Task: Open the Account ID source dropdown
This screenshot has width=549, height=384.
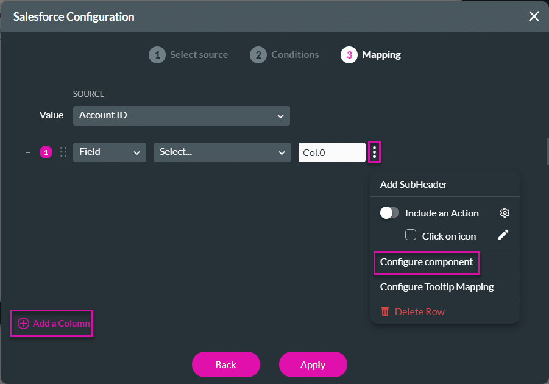Action: (x=181, y=115)
